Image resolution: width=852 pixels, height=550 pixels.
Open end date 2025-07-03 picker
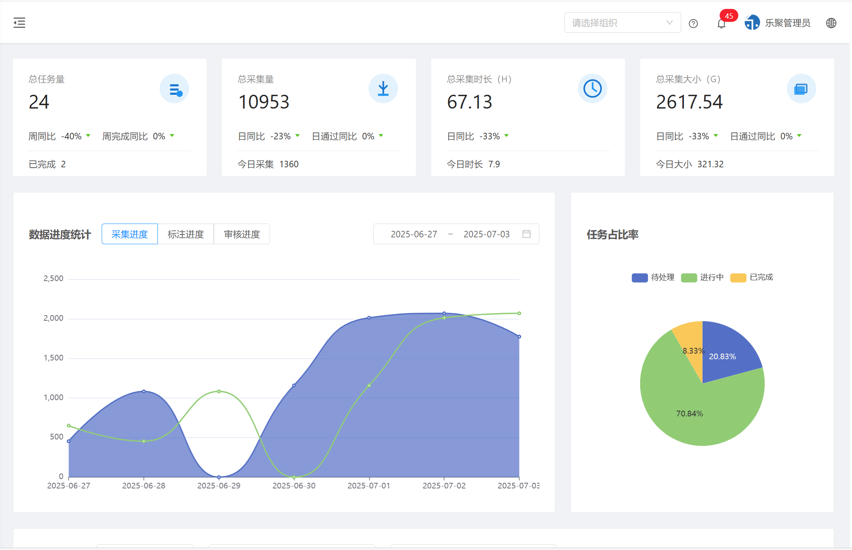pyautogui.click(x=486, y=234)
